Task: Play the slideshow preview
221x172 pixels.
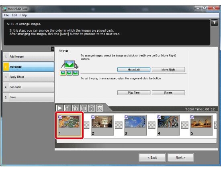Action: click(x=60, y=108)
